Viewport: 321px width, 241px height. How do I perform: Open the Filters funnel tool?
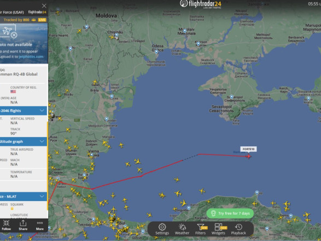click(201, 229)
